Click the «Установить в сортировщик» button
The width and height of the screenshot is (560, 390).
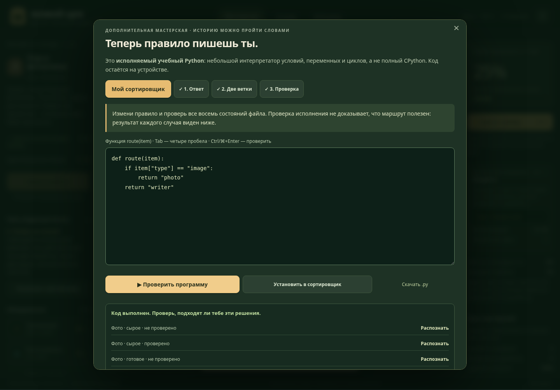tap(307, 285)
